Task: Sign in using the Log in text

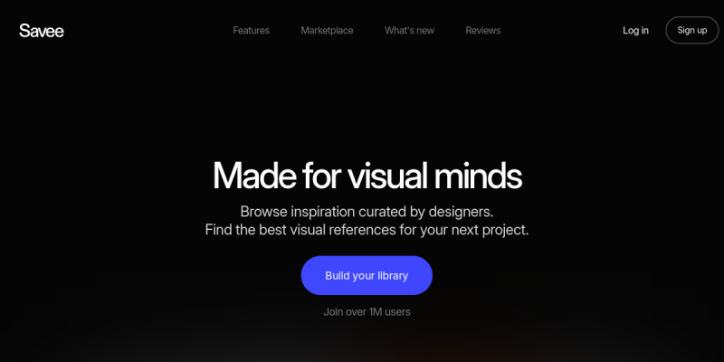Action: click(x=635, y=31)
